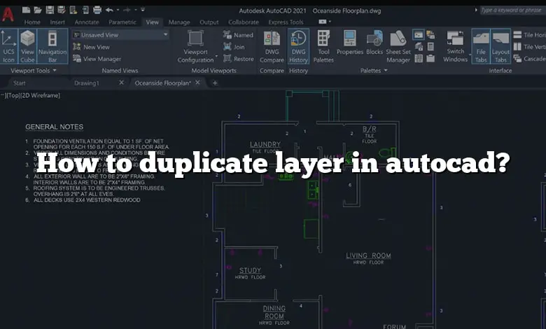Switch to the Manage ribbon tab
This screenshot has height=329, width=546.
(179, 22)
